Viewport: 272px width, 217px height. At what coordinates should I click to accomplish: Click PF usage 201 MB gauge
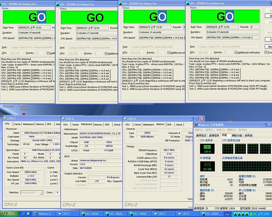[x=207, y=166]
